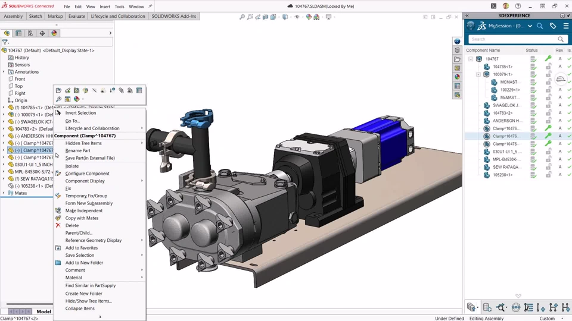Collapse the 100079<1> node in component list
The height and width of the screenshot is (321, 572).
pos(478,74)
